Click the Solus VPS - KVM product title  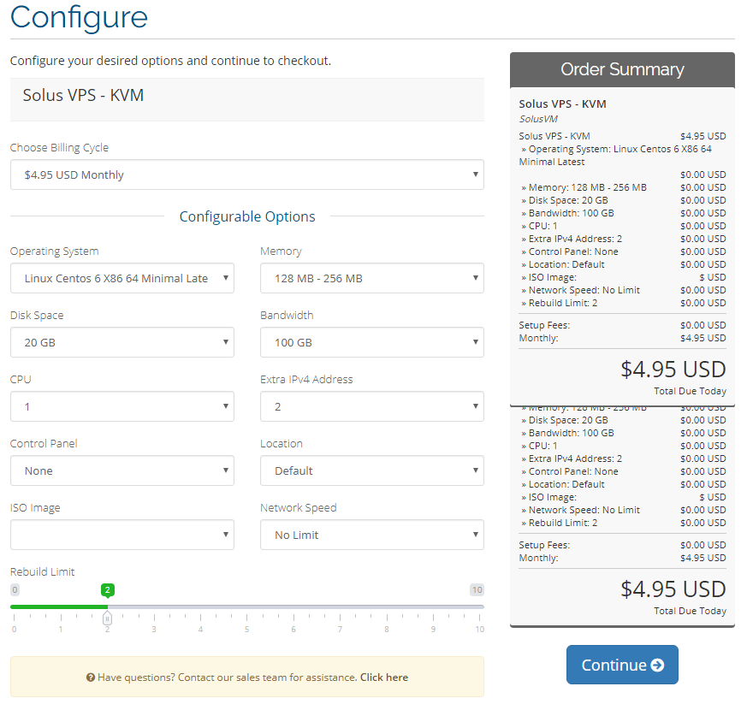(x=83, y=95)
